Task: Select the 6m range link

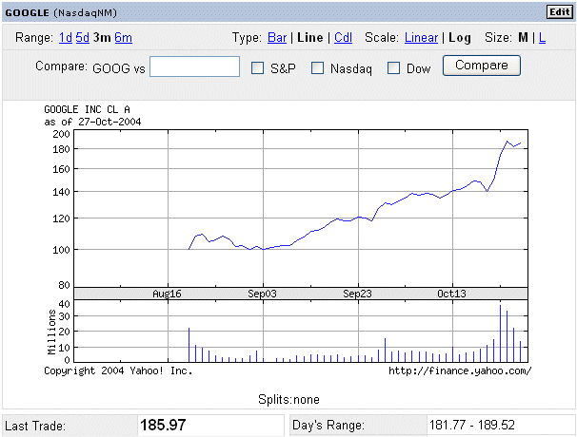Action: pos(123,37)
